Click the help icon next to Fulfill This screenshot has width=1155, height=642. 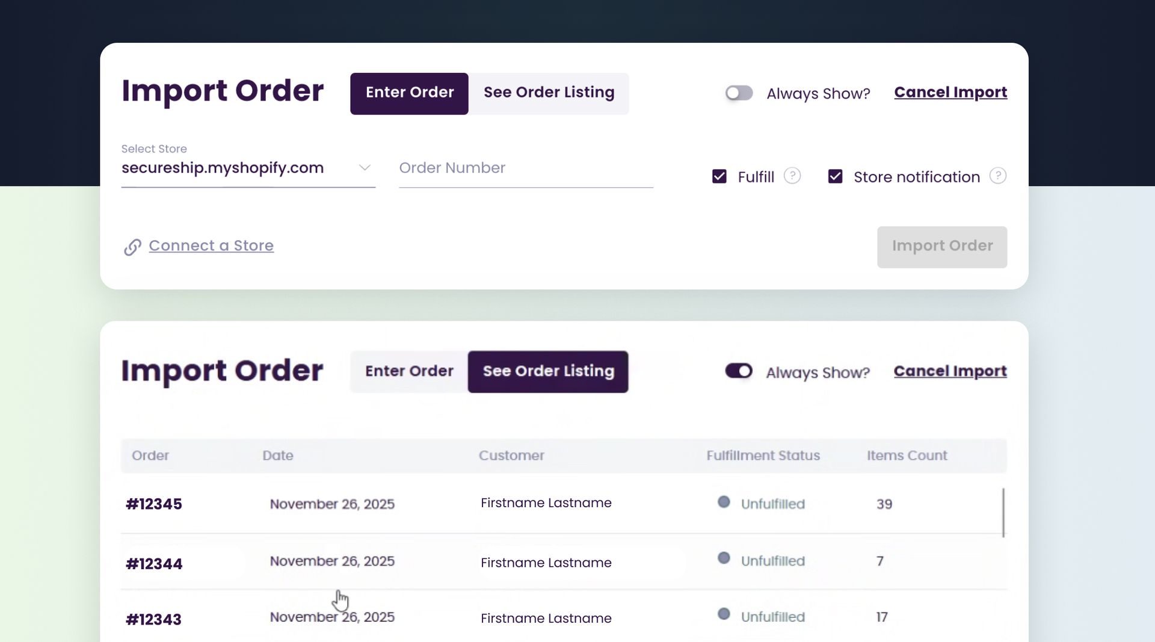[793, 176]
